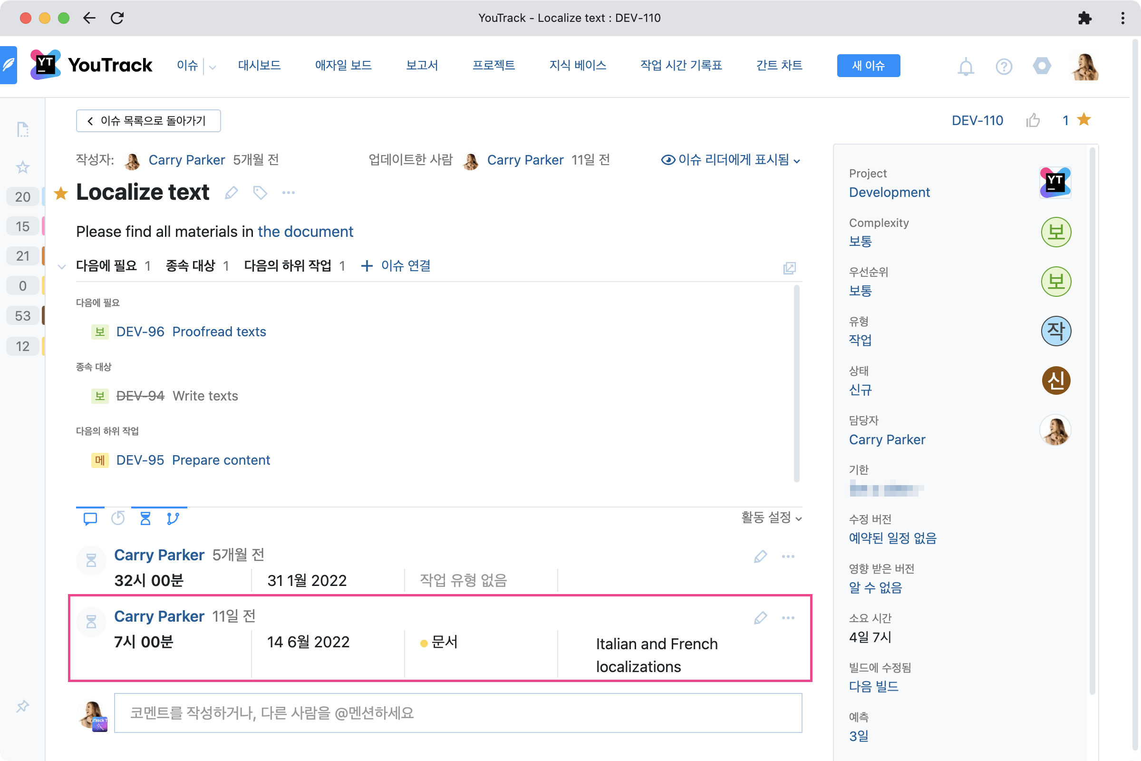Collapse the linked issues section chevron

62,266
